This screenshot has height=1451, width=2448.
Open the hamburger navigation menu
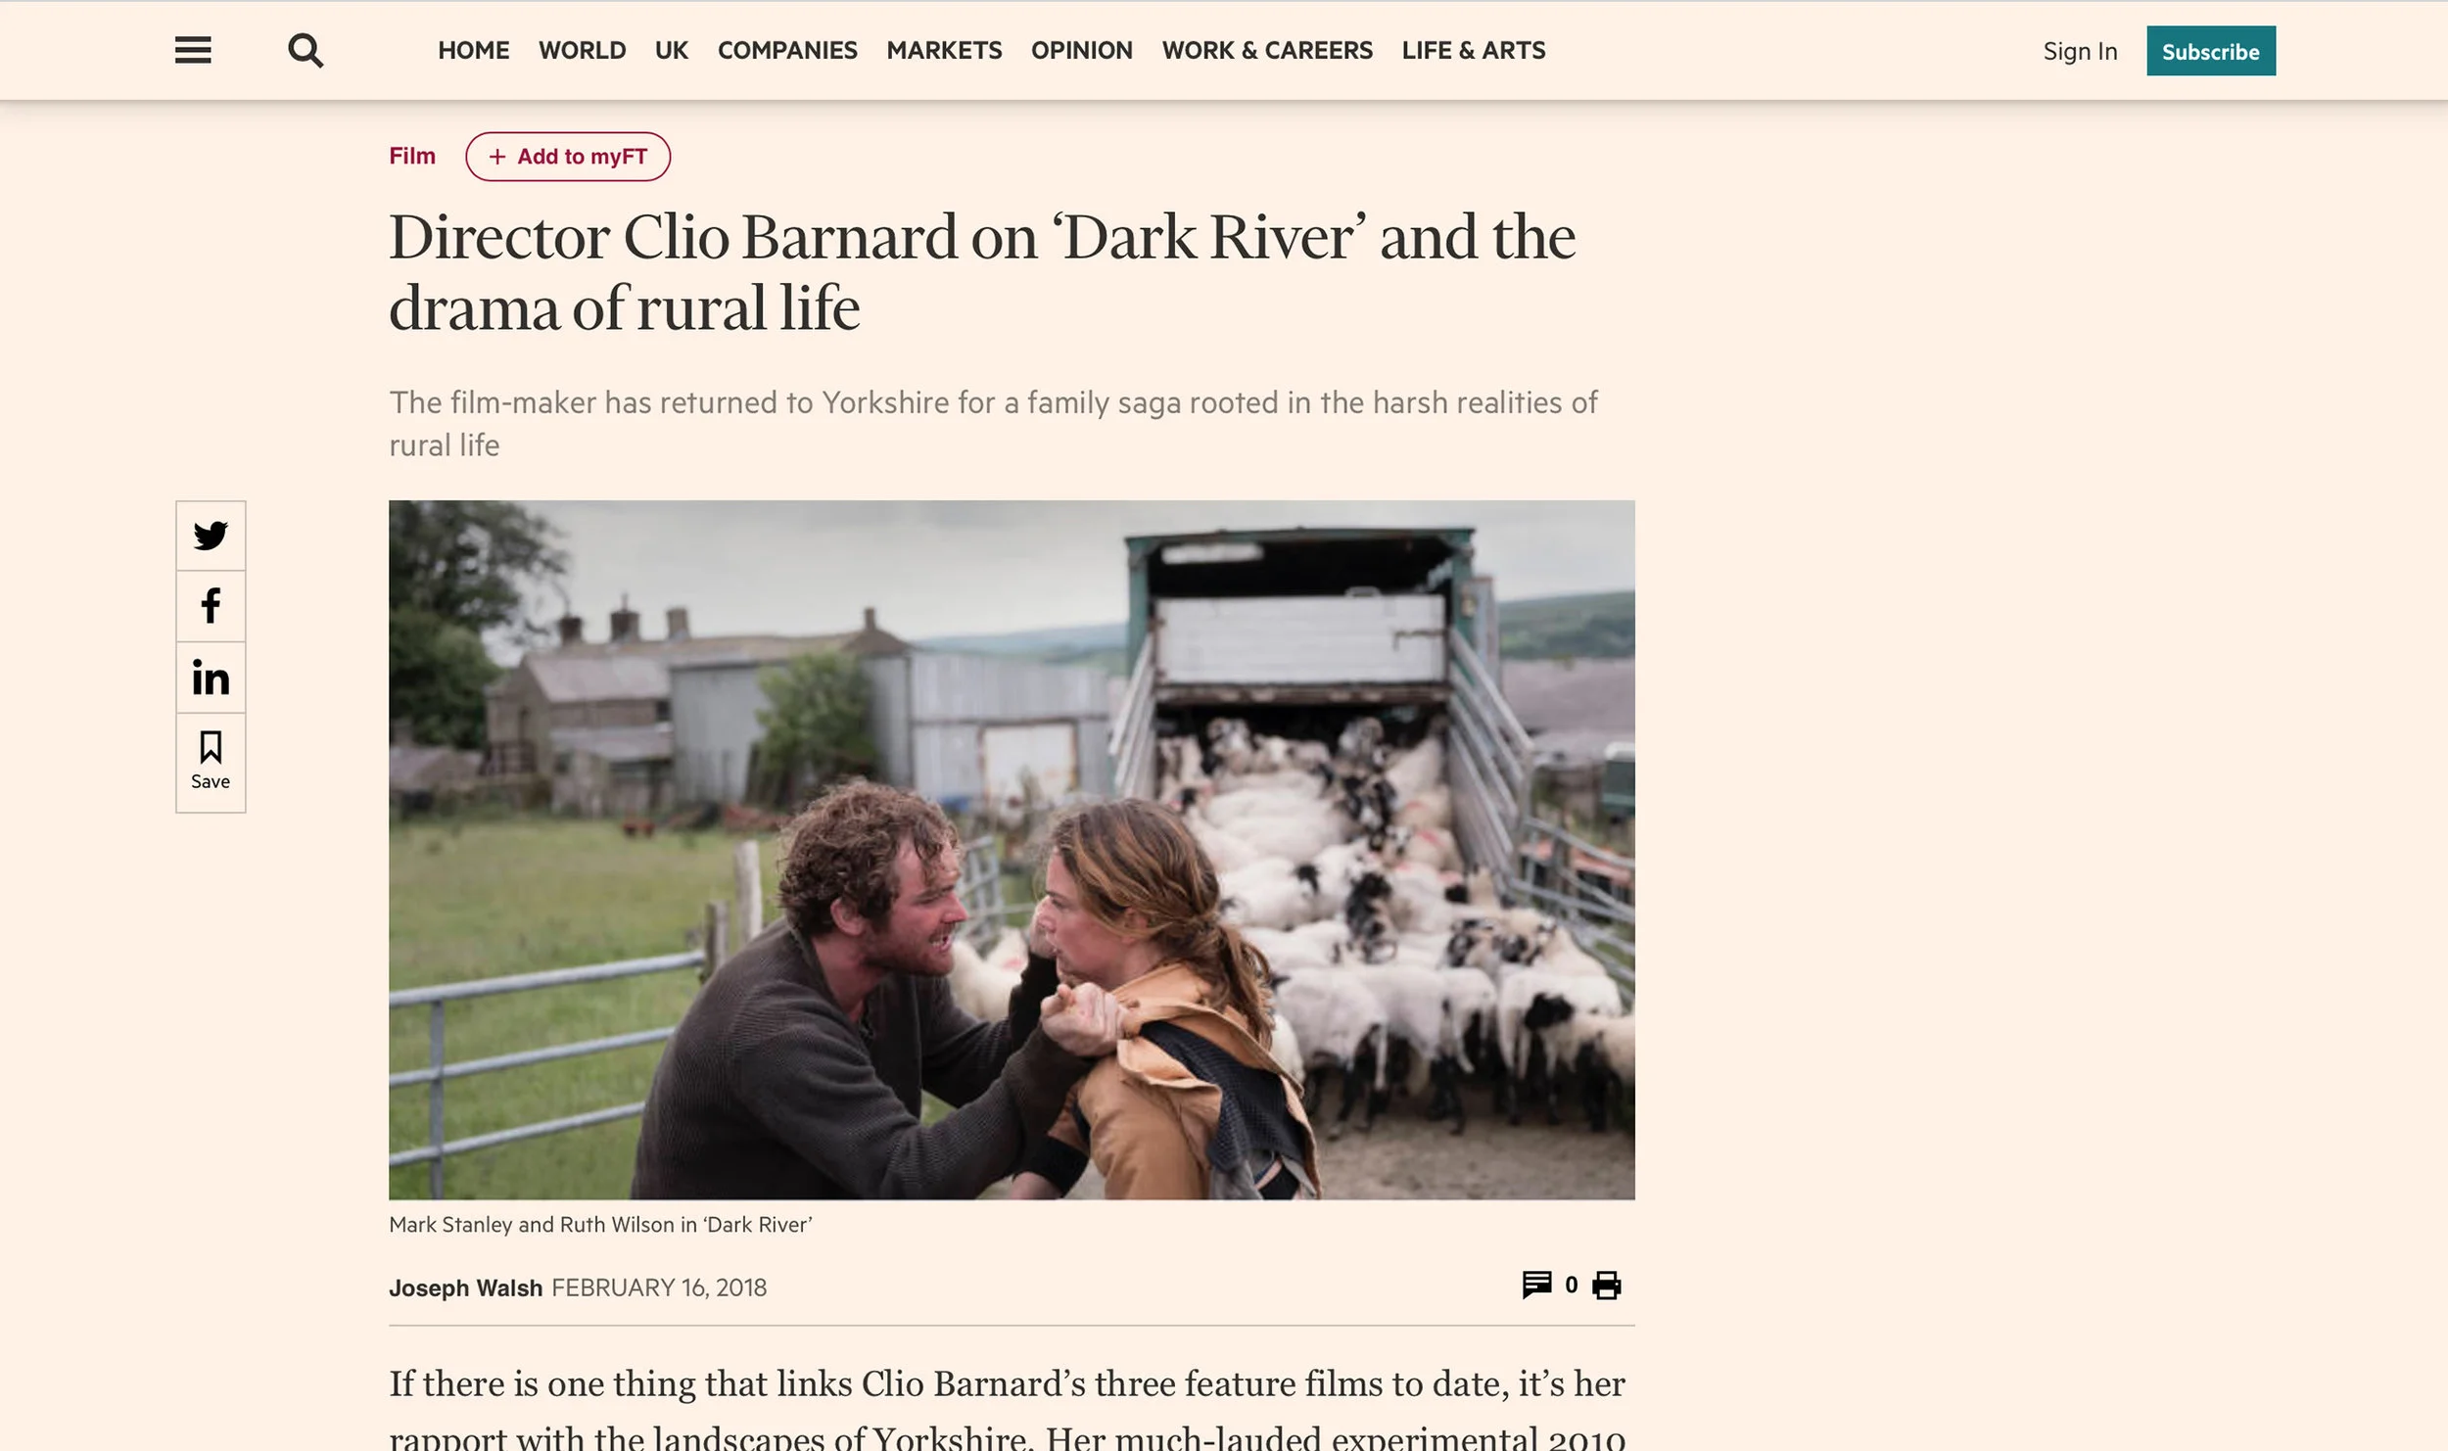[x=193, y=50]
